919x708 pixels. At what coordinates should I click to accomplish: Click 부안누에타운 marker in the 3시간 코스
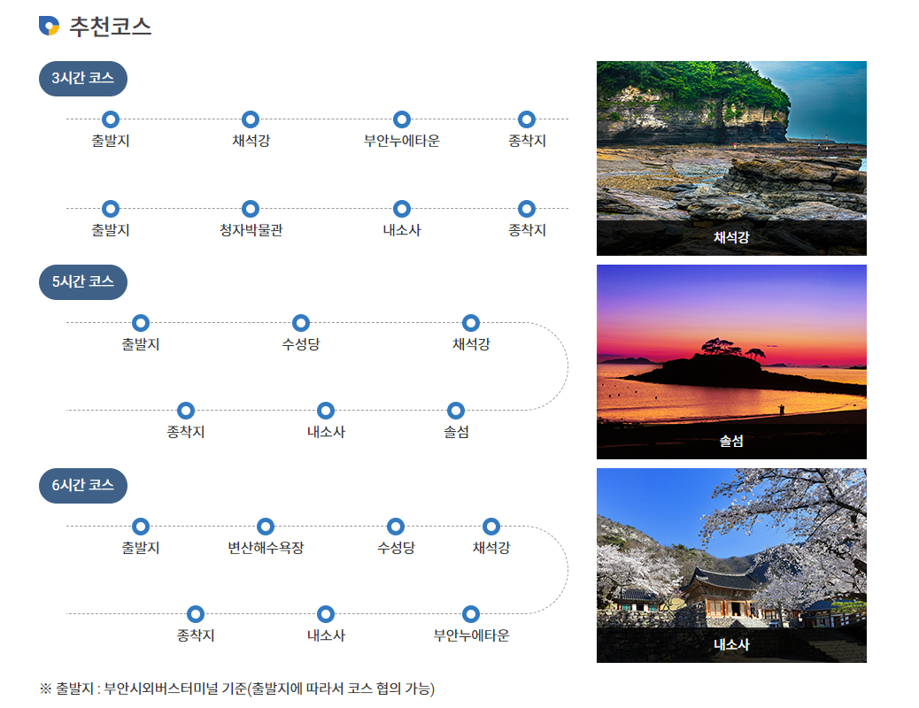click(402, 119)
